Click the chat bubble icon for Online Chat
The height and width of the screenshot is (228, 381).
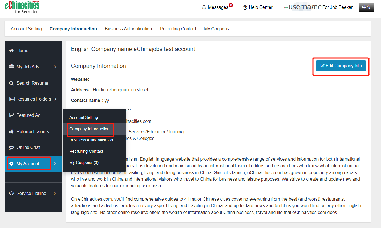point(12,148)
